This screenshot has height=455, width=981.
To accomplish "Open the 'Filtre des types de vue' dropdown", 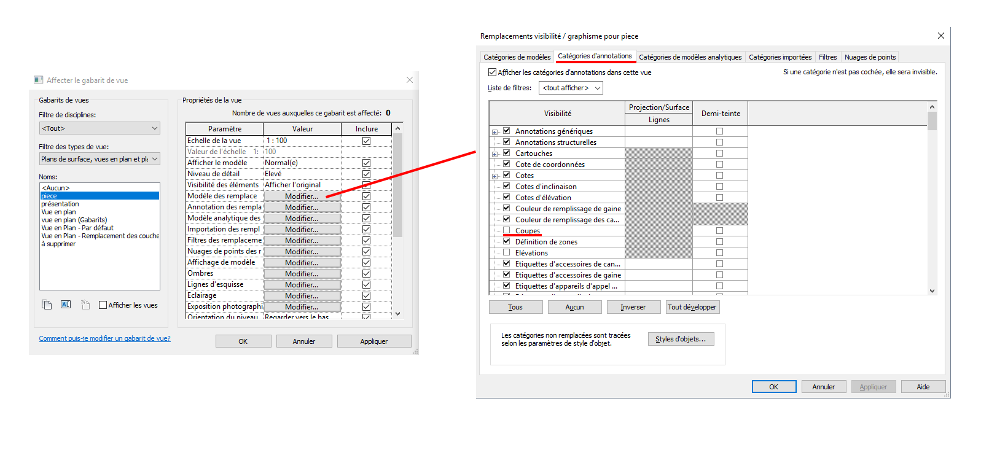I will pos(100,159).
